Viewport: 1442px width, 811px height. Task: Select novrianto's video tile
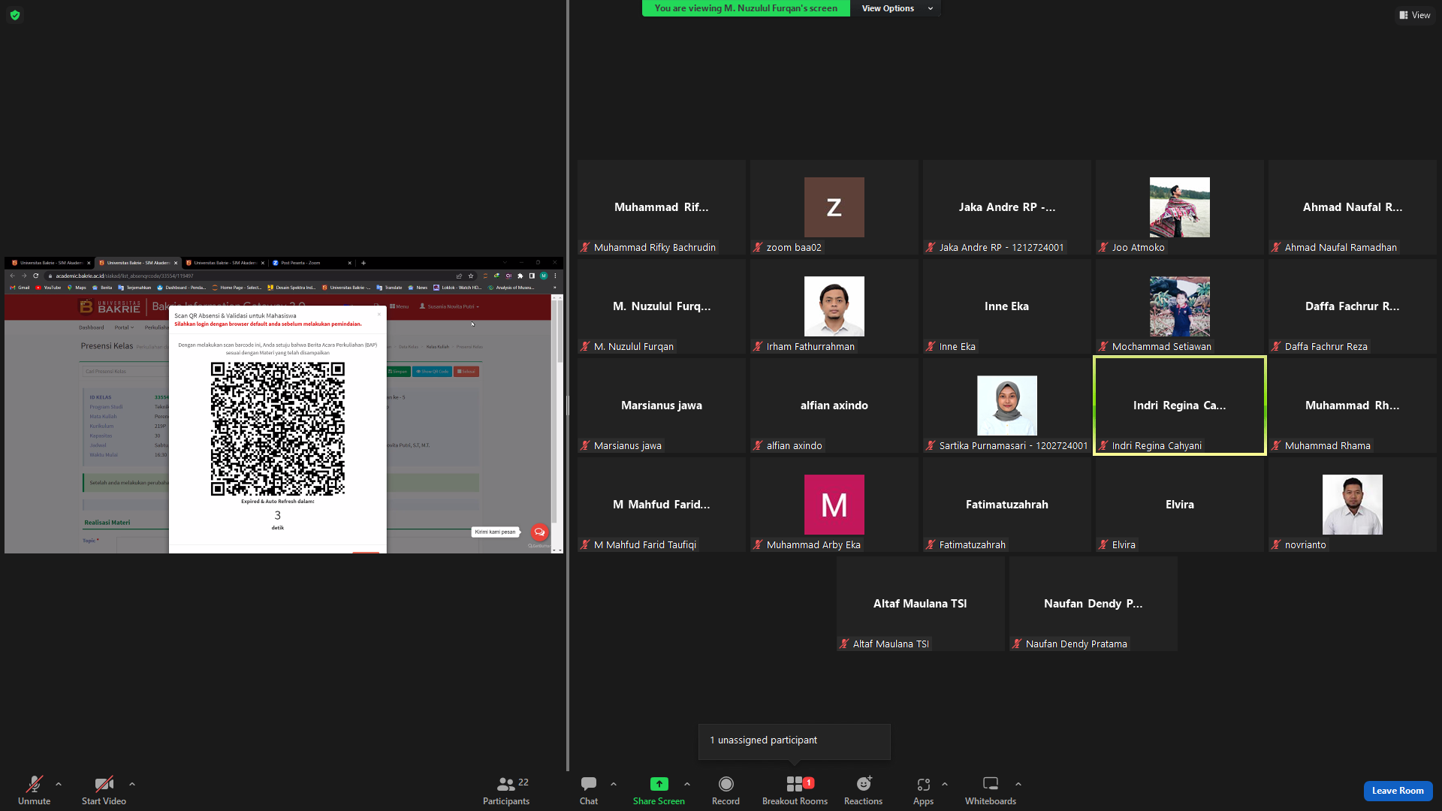(1352, 505)
